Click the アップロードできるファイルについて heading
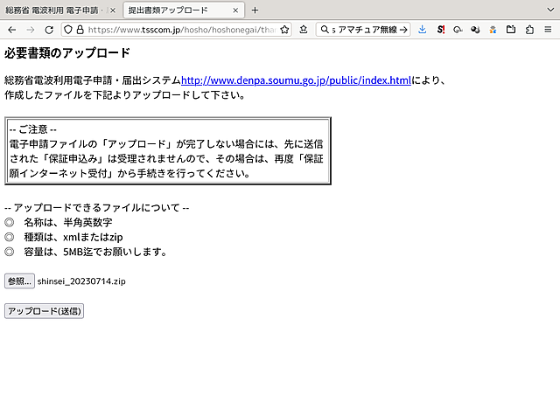560x416 pixels. tap(97, 208)
